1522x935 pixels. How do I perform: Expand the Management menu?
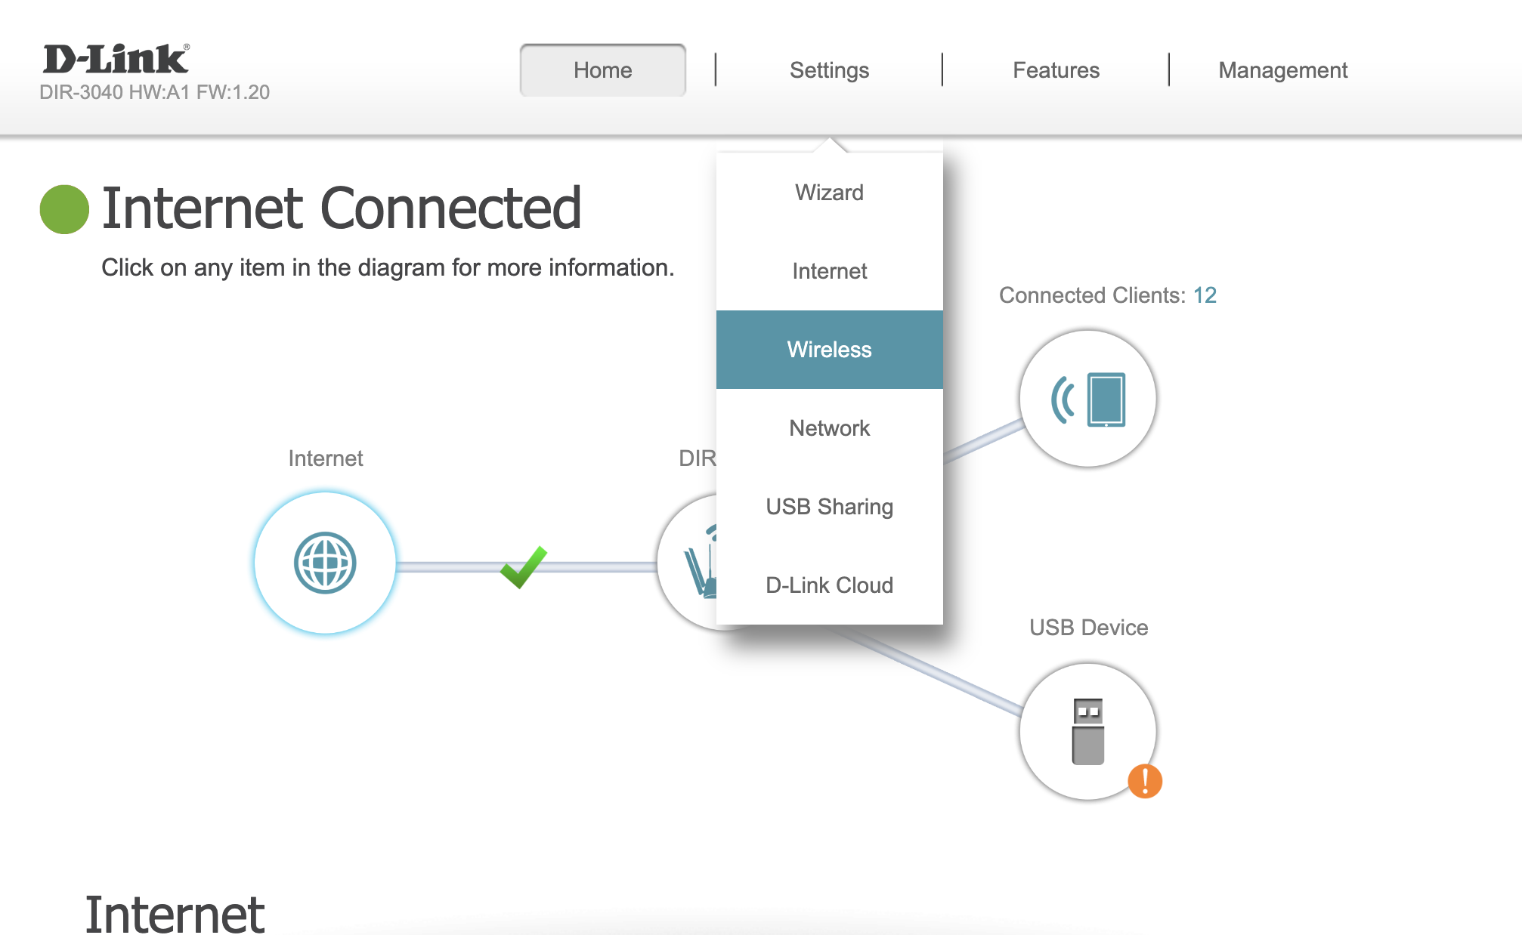tap(1282, 70)
